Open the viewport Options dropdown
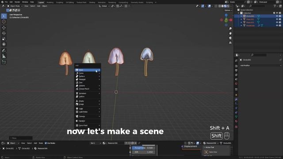The width and height of the screenshot is (283, 159). pyautogui.click(x=228, y=10)
